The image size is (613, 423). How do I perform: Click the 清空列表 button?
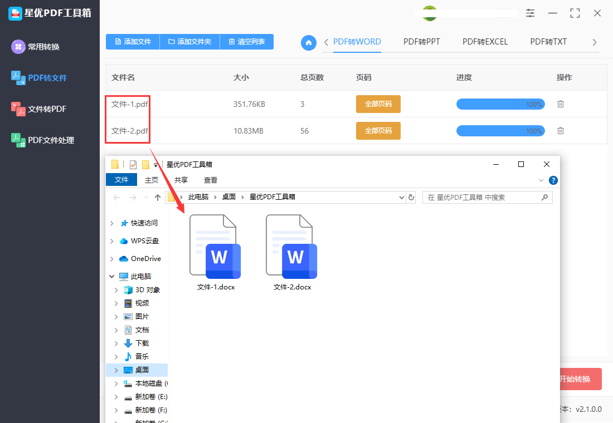click(x=247, y=42)
